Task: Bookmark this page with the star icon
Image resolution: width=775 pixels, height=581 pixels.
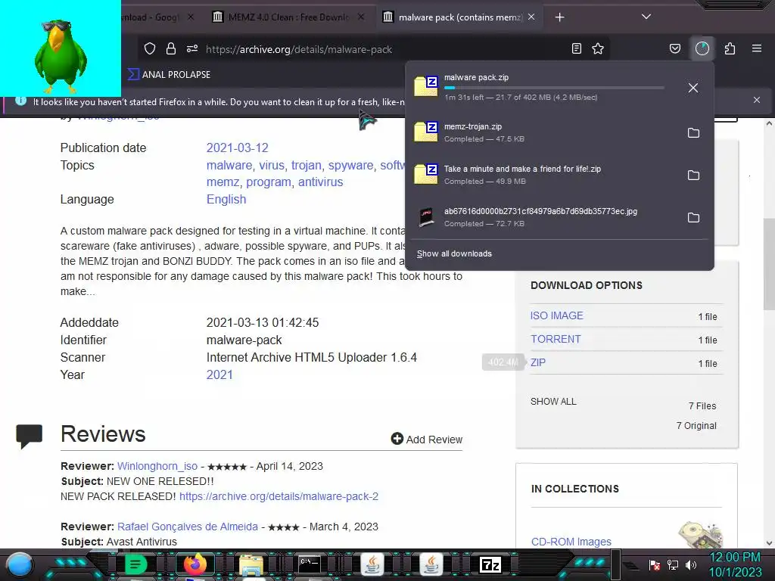Action: click(598, 48)
